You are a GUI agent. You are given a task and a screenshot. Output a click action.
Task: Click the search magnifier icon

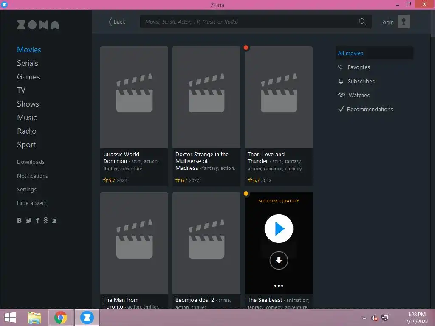(362, 22)
